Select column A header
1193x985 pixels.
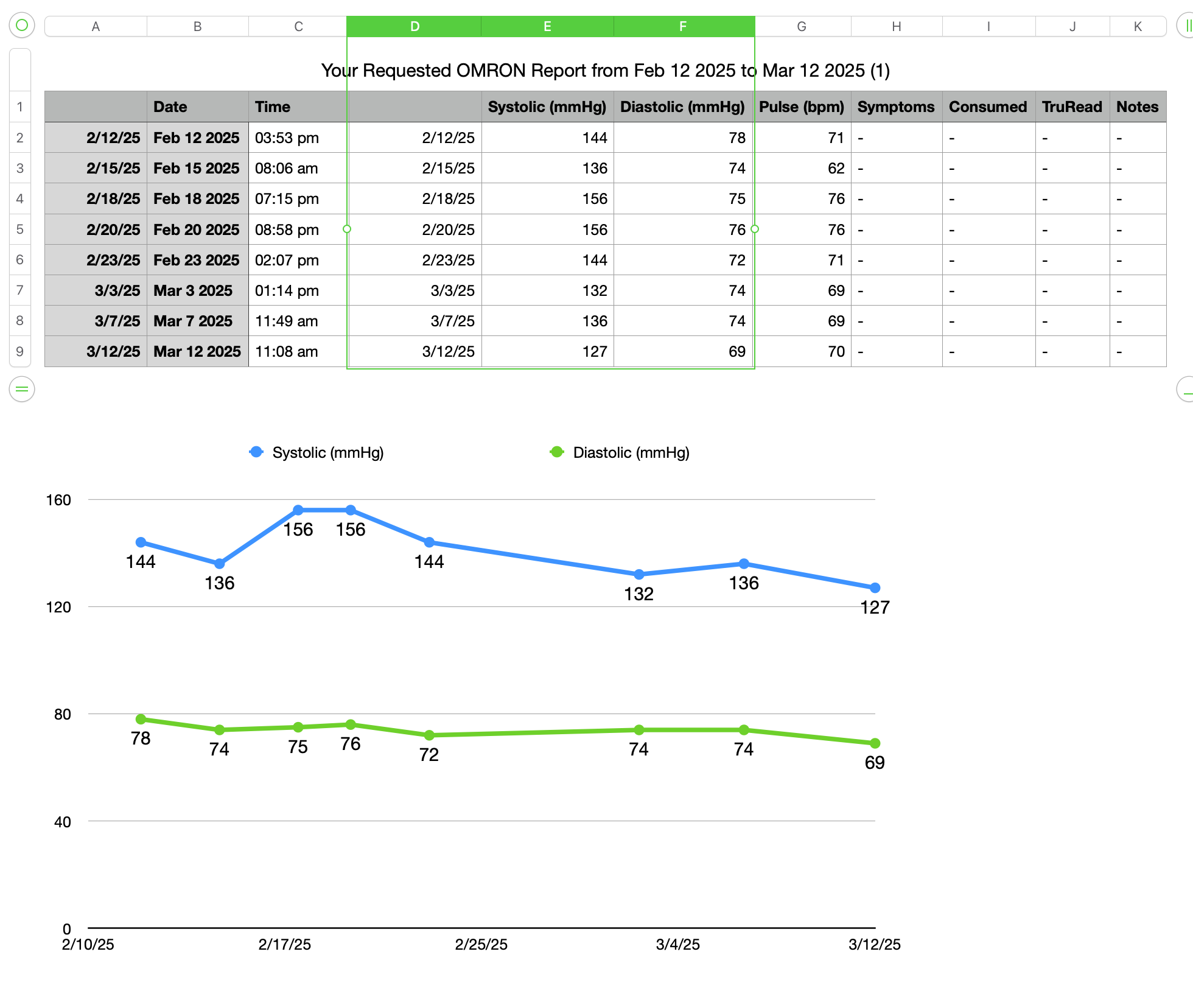(x=96, y=26)
